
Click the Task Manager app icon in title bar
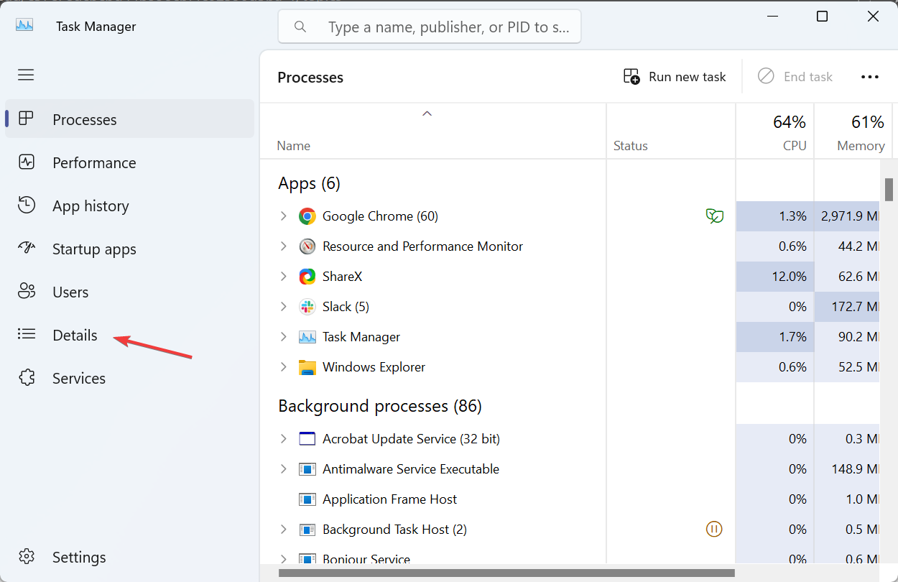click(x=25, y=25)
